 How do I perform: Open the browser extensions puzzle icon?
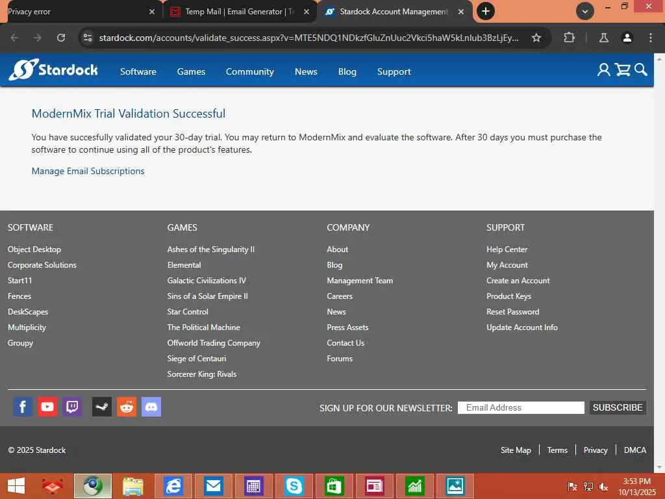[x=569, y=38]
